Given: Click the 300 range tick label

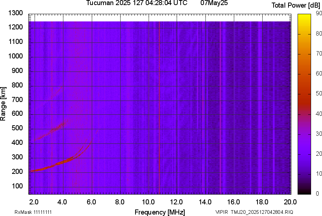Looking at the screenshot, I should (x=17, y=157).
